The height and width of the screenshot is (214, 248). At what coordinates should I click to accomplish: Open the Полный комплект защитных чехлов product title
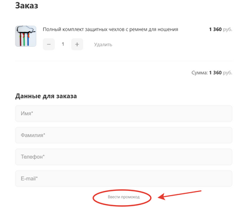click(110, 30)
